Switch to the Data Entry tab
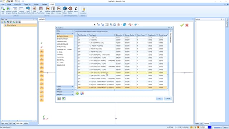 coord(5,123)
